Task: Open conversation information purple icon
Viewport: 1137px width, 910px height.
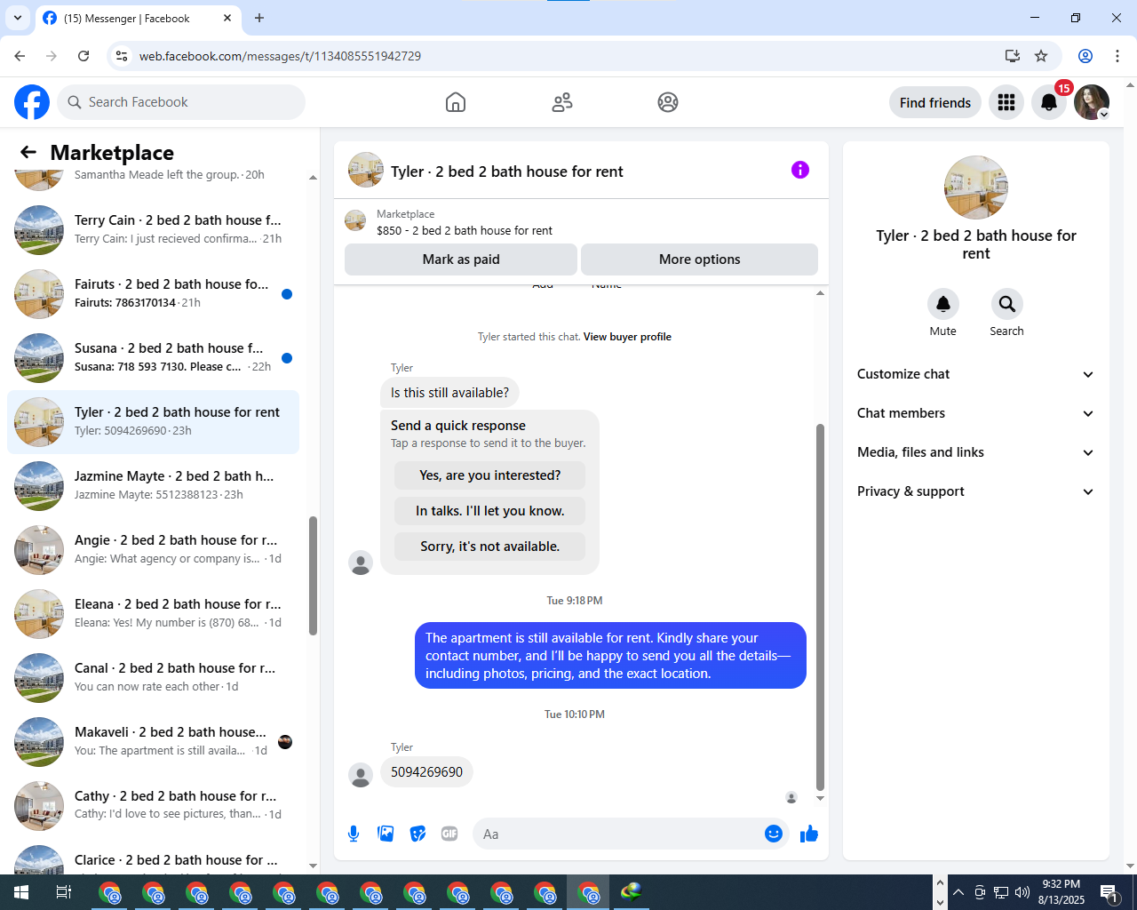Action: click(x=800, y=170)
